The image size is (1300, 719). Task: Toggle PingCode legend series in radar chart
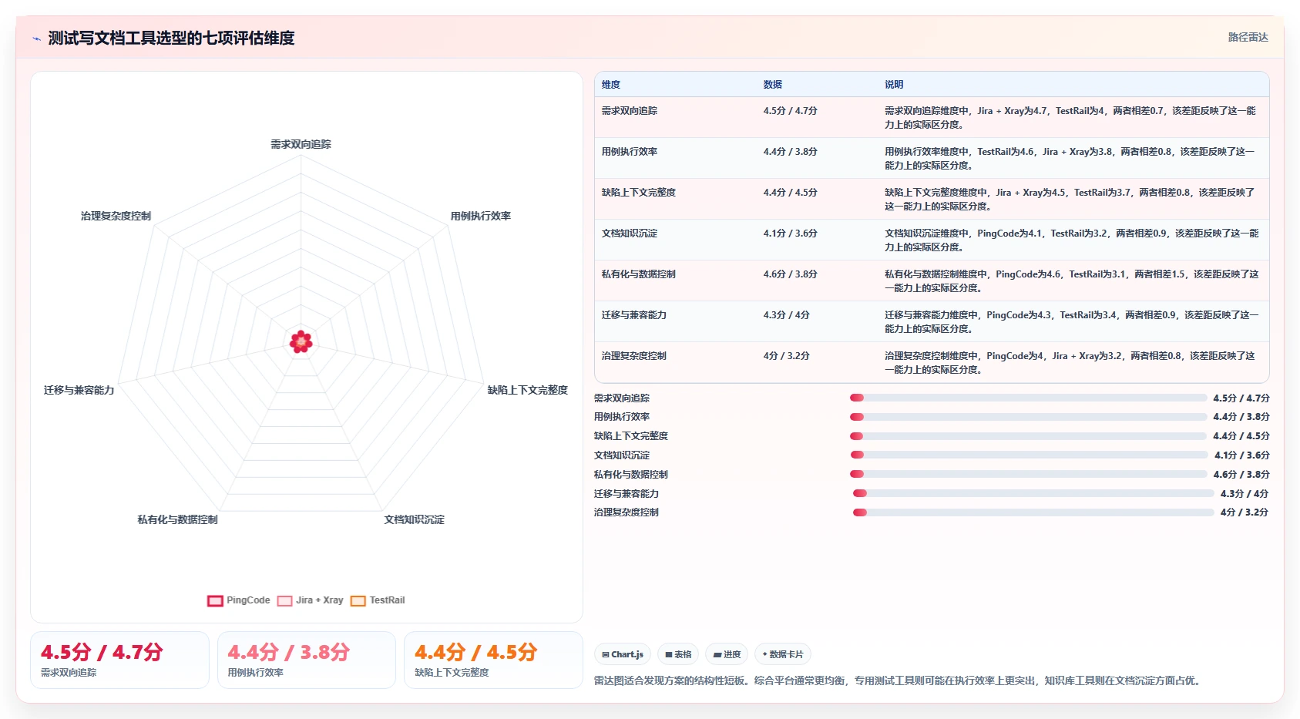pos(239,600)
